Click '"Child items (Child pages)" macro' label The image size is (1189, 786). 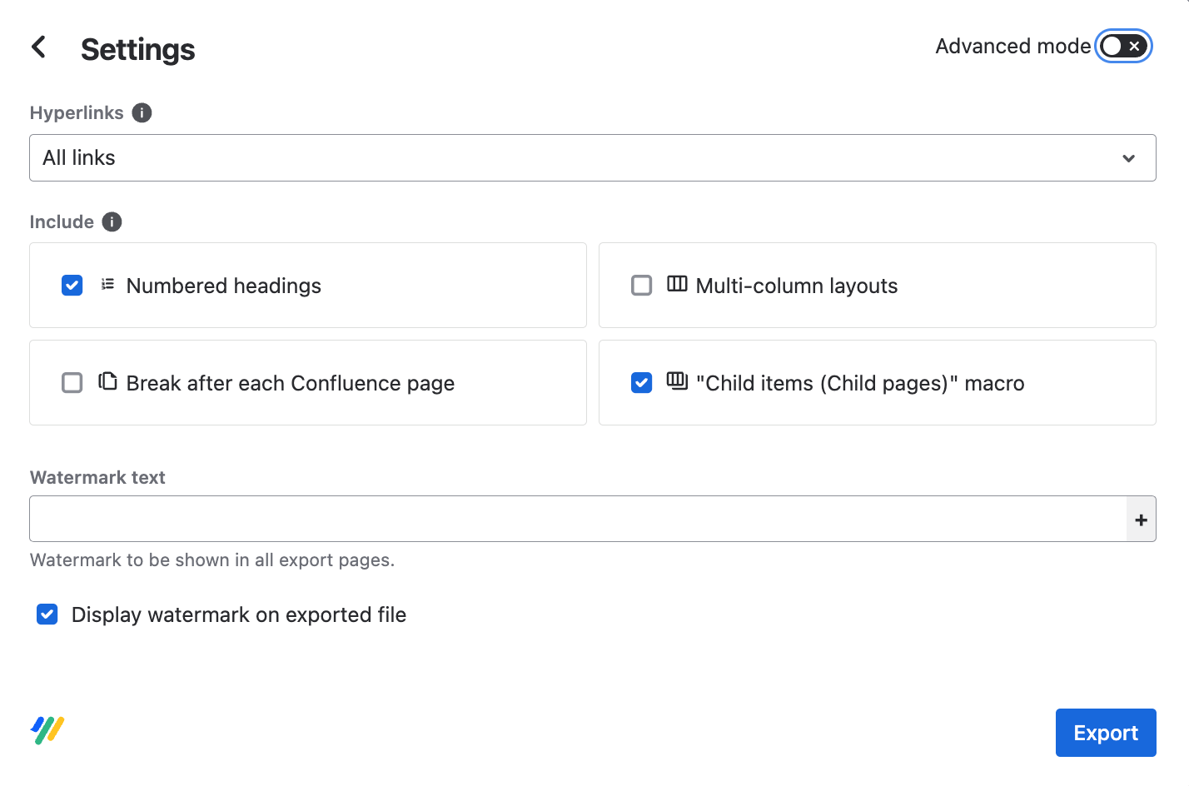tap(860, 383)
